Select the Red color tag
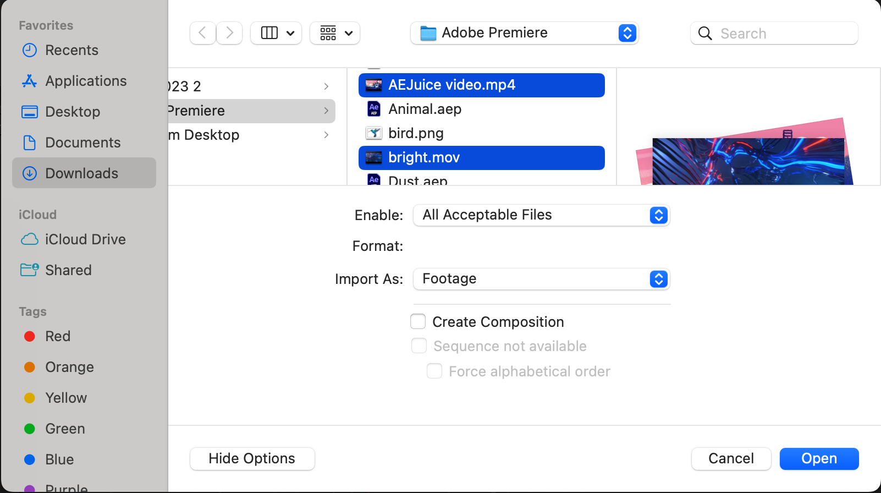 tap(57, 336)
